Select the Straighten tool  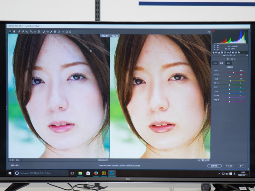pos(35,32)
